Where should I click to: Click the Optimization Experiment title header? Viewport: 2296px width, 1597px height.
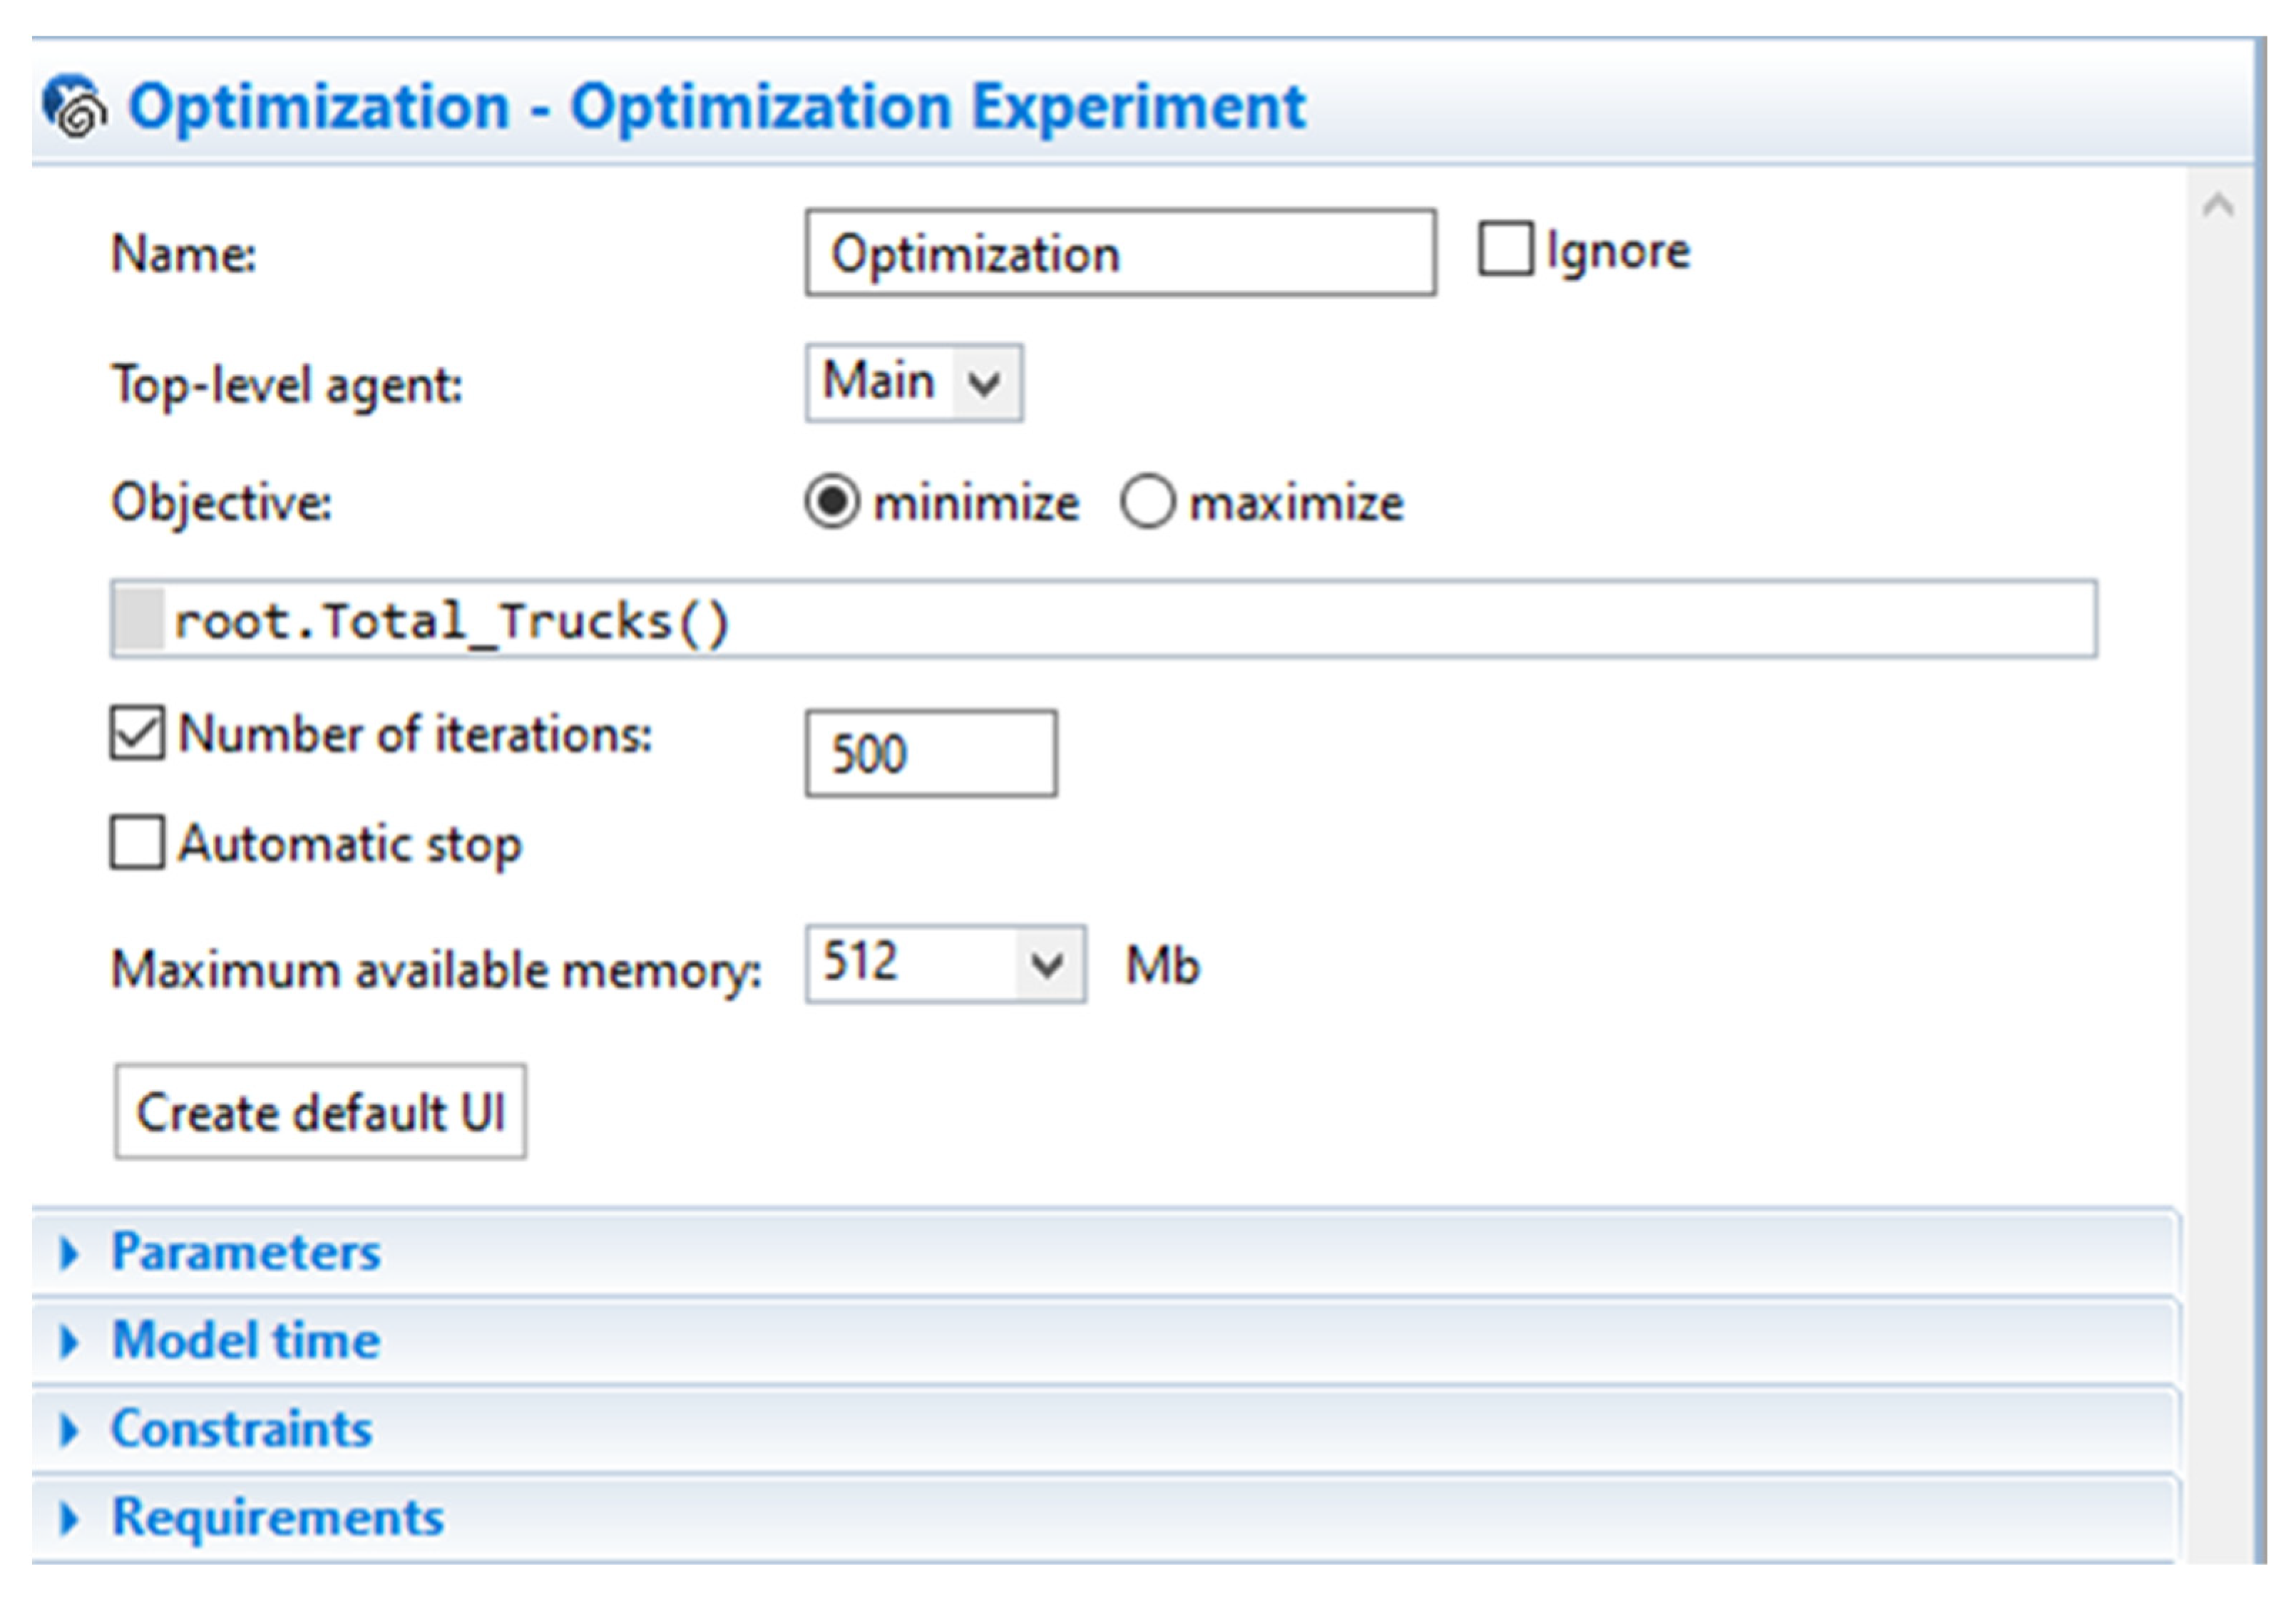click(x=716, y=106)
